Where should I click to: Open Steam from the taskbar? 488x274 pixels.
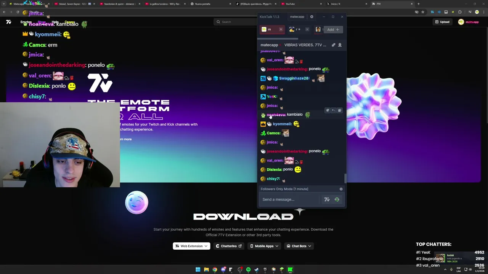click(x=257, y=269)
